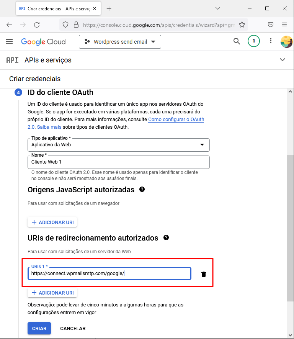Viewport: 294px width, 339px height.
Task: Open the Firefox application menu
Action: 284,25
